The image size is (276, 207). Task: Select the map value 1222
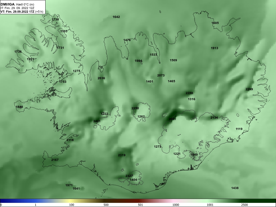[104, 114]
